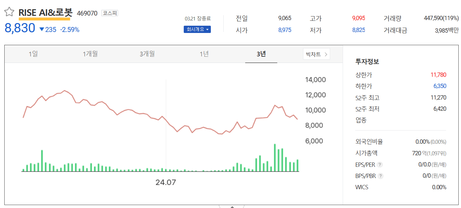Click the dropdown arrow on 회사개요 button
The height and width of the screenshot is (208, 461).
click(x=208, y=29)
